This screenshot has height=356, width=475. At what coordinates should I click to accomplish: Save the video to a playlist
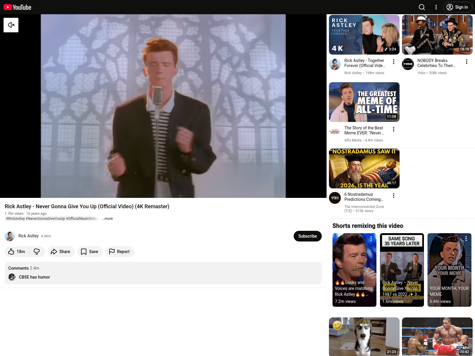90,252
